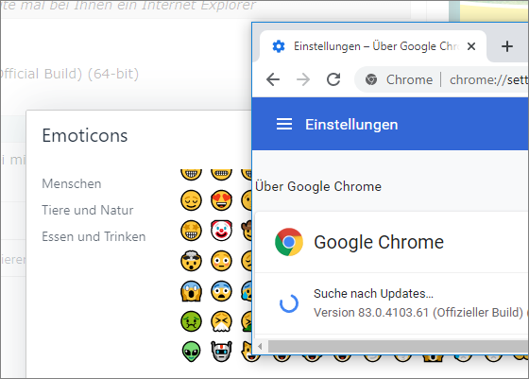The width and height of the screenshot is (529, 379).
Task: Insert the green alien emoticon
Action: coord(191,352)
